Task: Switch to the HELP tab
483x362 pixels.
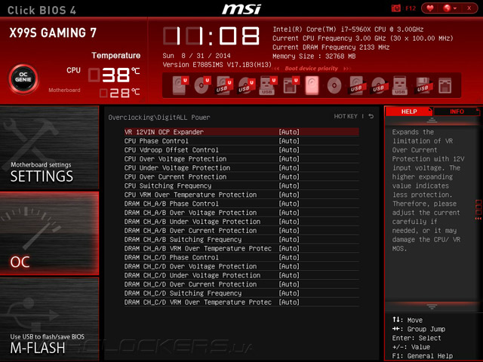Action: tap(409, 112)
